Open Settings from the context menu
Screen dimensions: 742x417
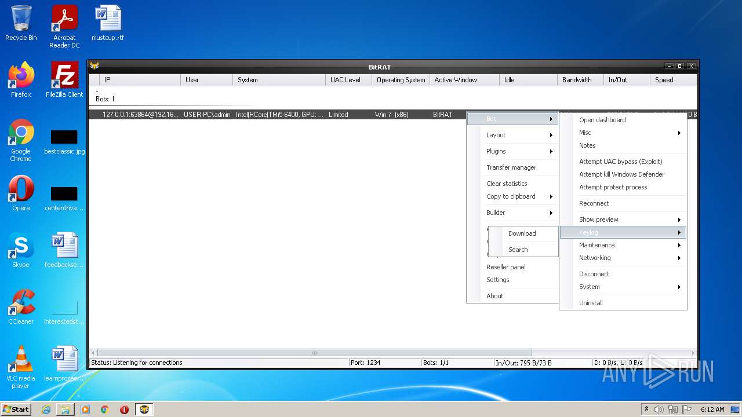tap(513, 280)
